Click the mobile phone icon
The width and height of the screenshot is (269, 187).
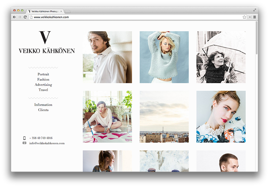point(24,138)
